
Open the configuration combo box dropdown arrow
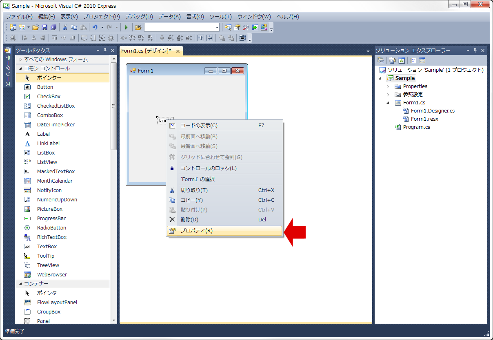(x=217, y=27)
